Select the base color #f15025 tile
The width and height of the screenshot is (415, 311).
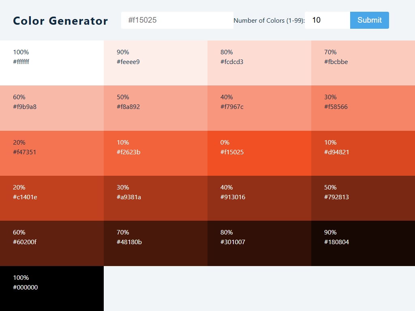point(259,153)
